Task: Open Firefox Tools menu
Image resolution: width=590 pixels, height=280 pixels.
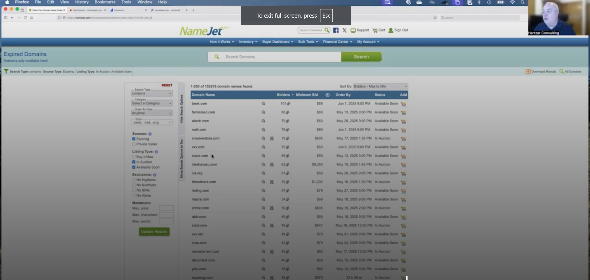Action: pos(126,2)
